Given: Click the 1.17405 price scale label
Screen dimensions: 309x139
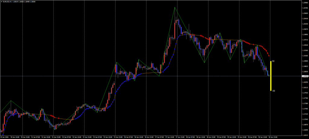Looking at the screenshot, I should click(304, 109).
